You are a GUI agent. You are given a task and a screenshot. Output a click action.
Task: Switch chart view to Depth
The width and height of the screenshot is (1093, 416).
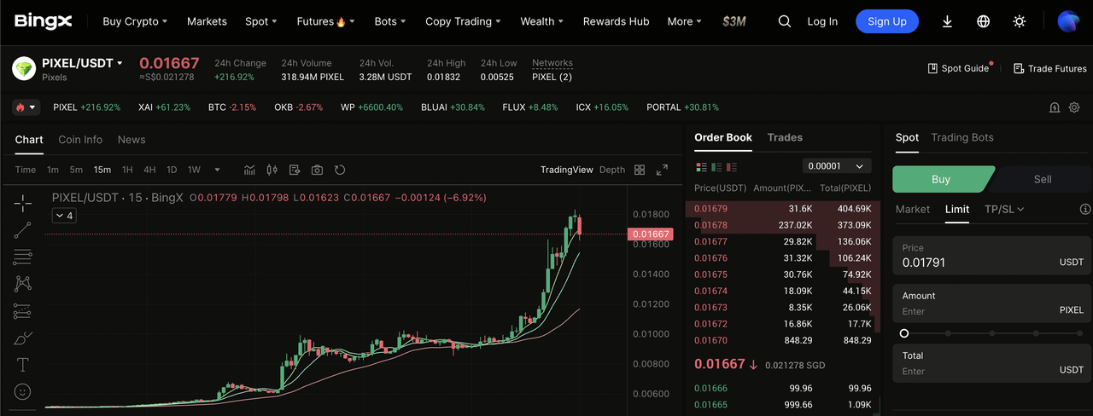pyautogui.click(x=612, y=170)
